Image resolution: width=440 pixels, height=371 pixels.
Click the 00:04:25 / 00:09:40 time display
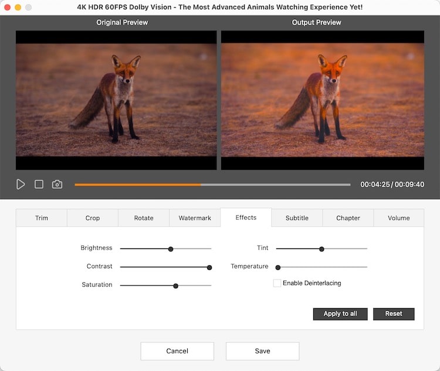392,185
